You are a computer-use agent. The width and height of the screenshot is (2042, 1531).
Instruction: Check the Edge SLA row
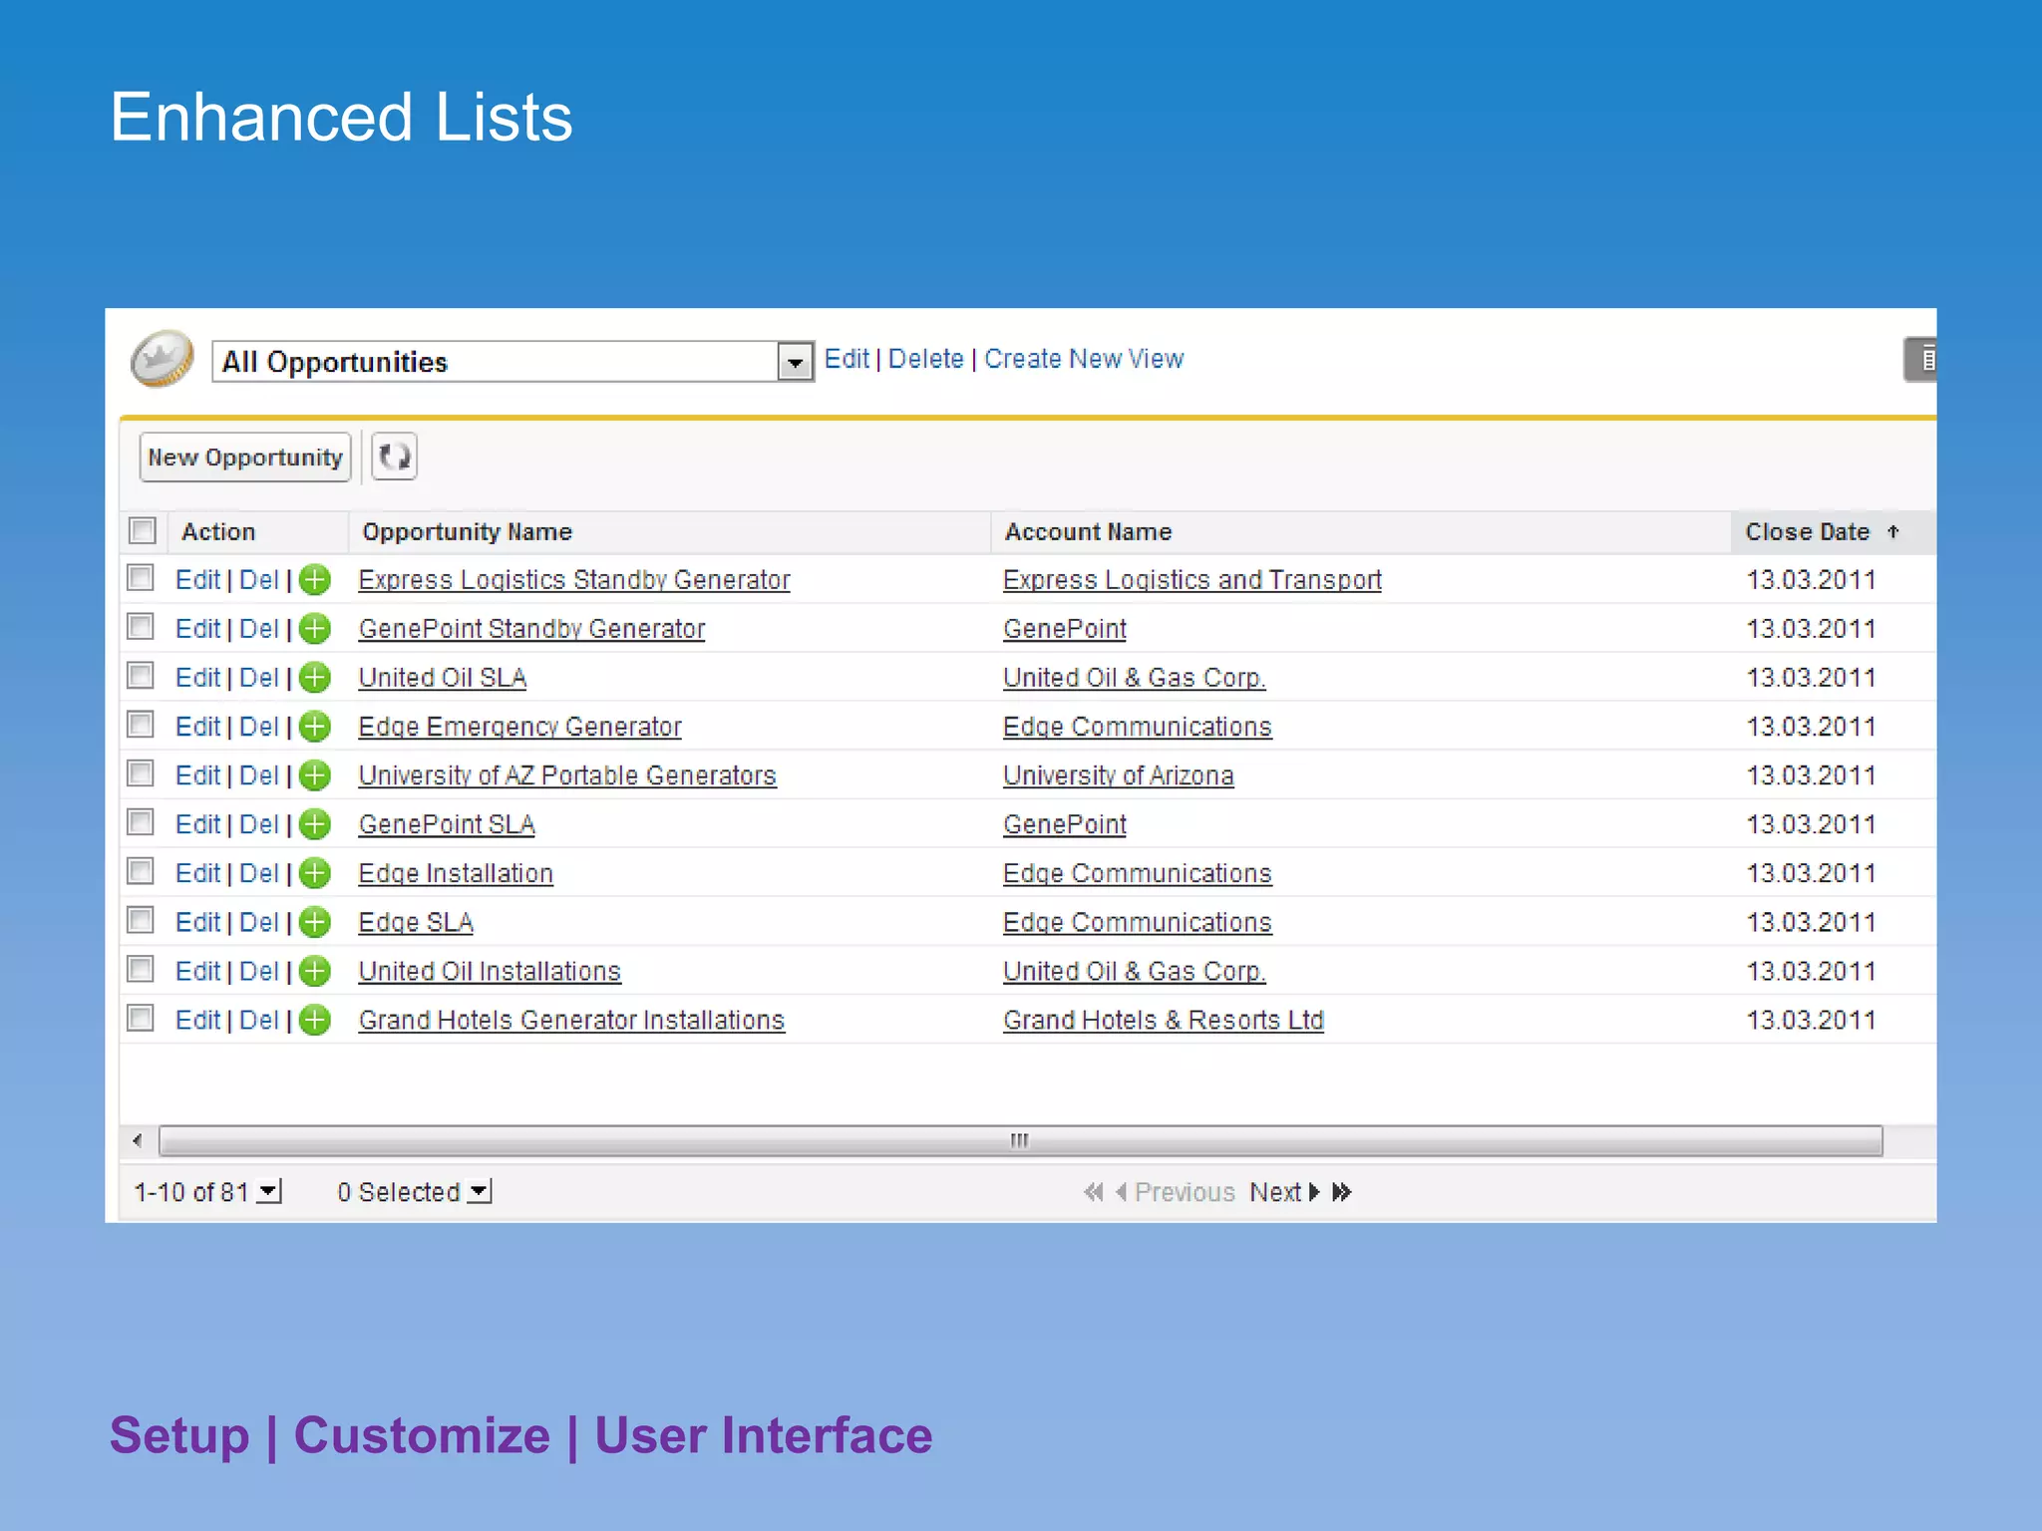[x=141, y=919]
